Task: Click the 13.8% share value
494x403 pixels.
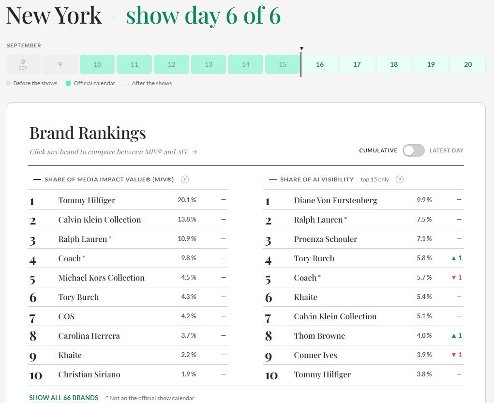Action: (x=187, y=219)
